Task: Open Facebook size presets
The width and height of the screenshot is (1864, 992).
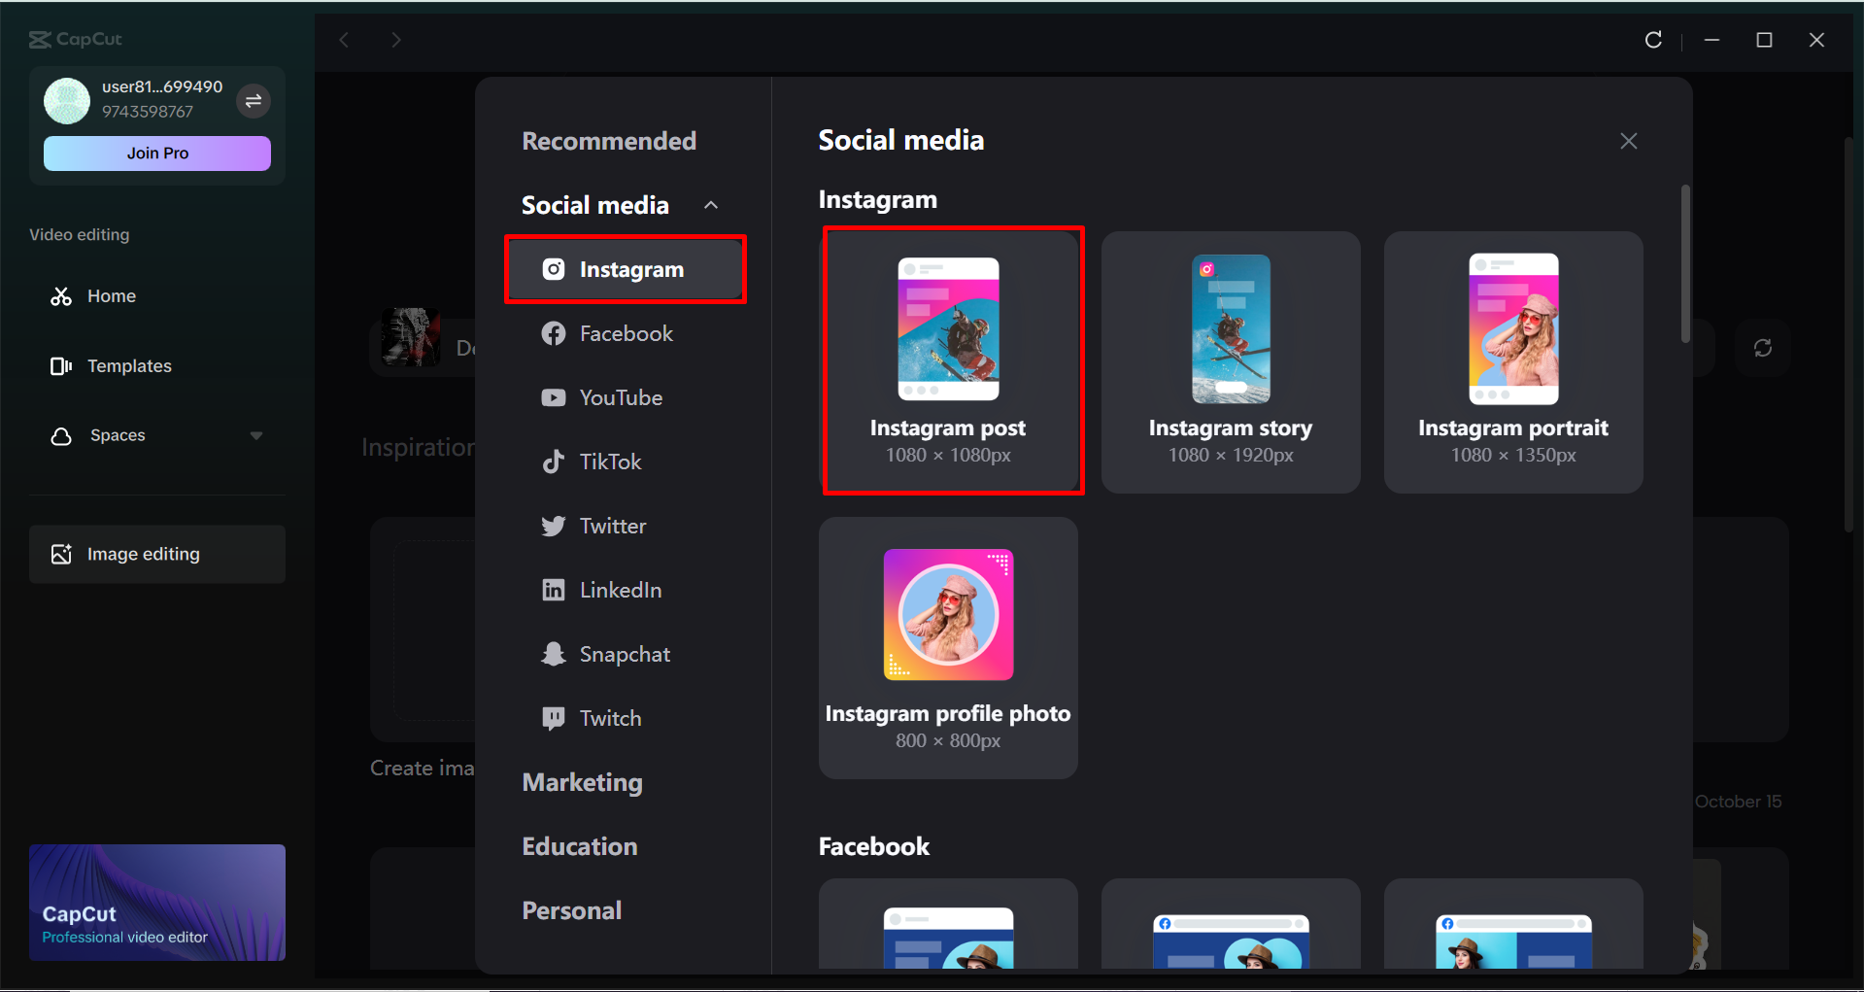Action: tap(626, 332)
